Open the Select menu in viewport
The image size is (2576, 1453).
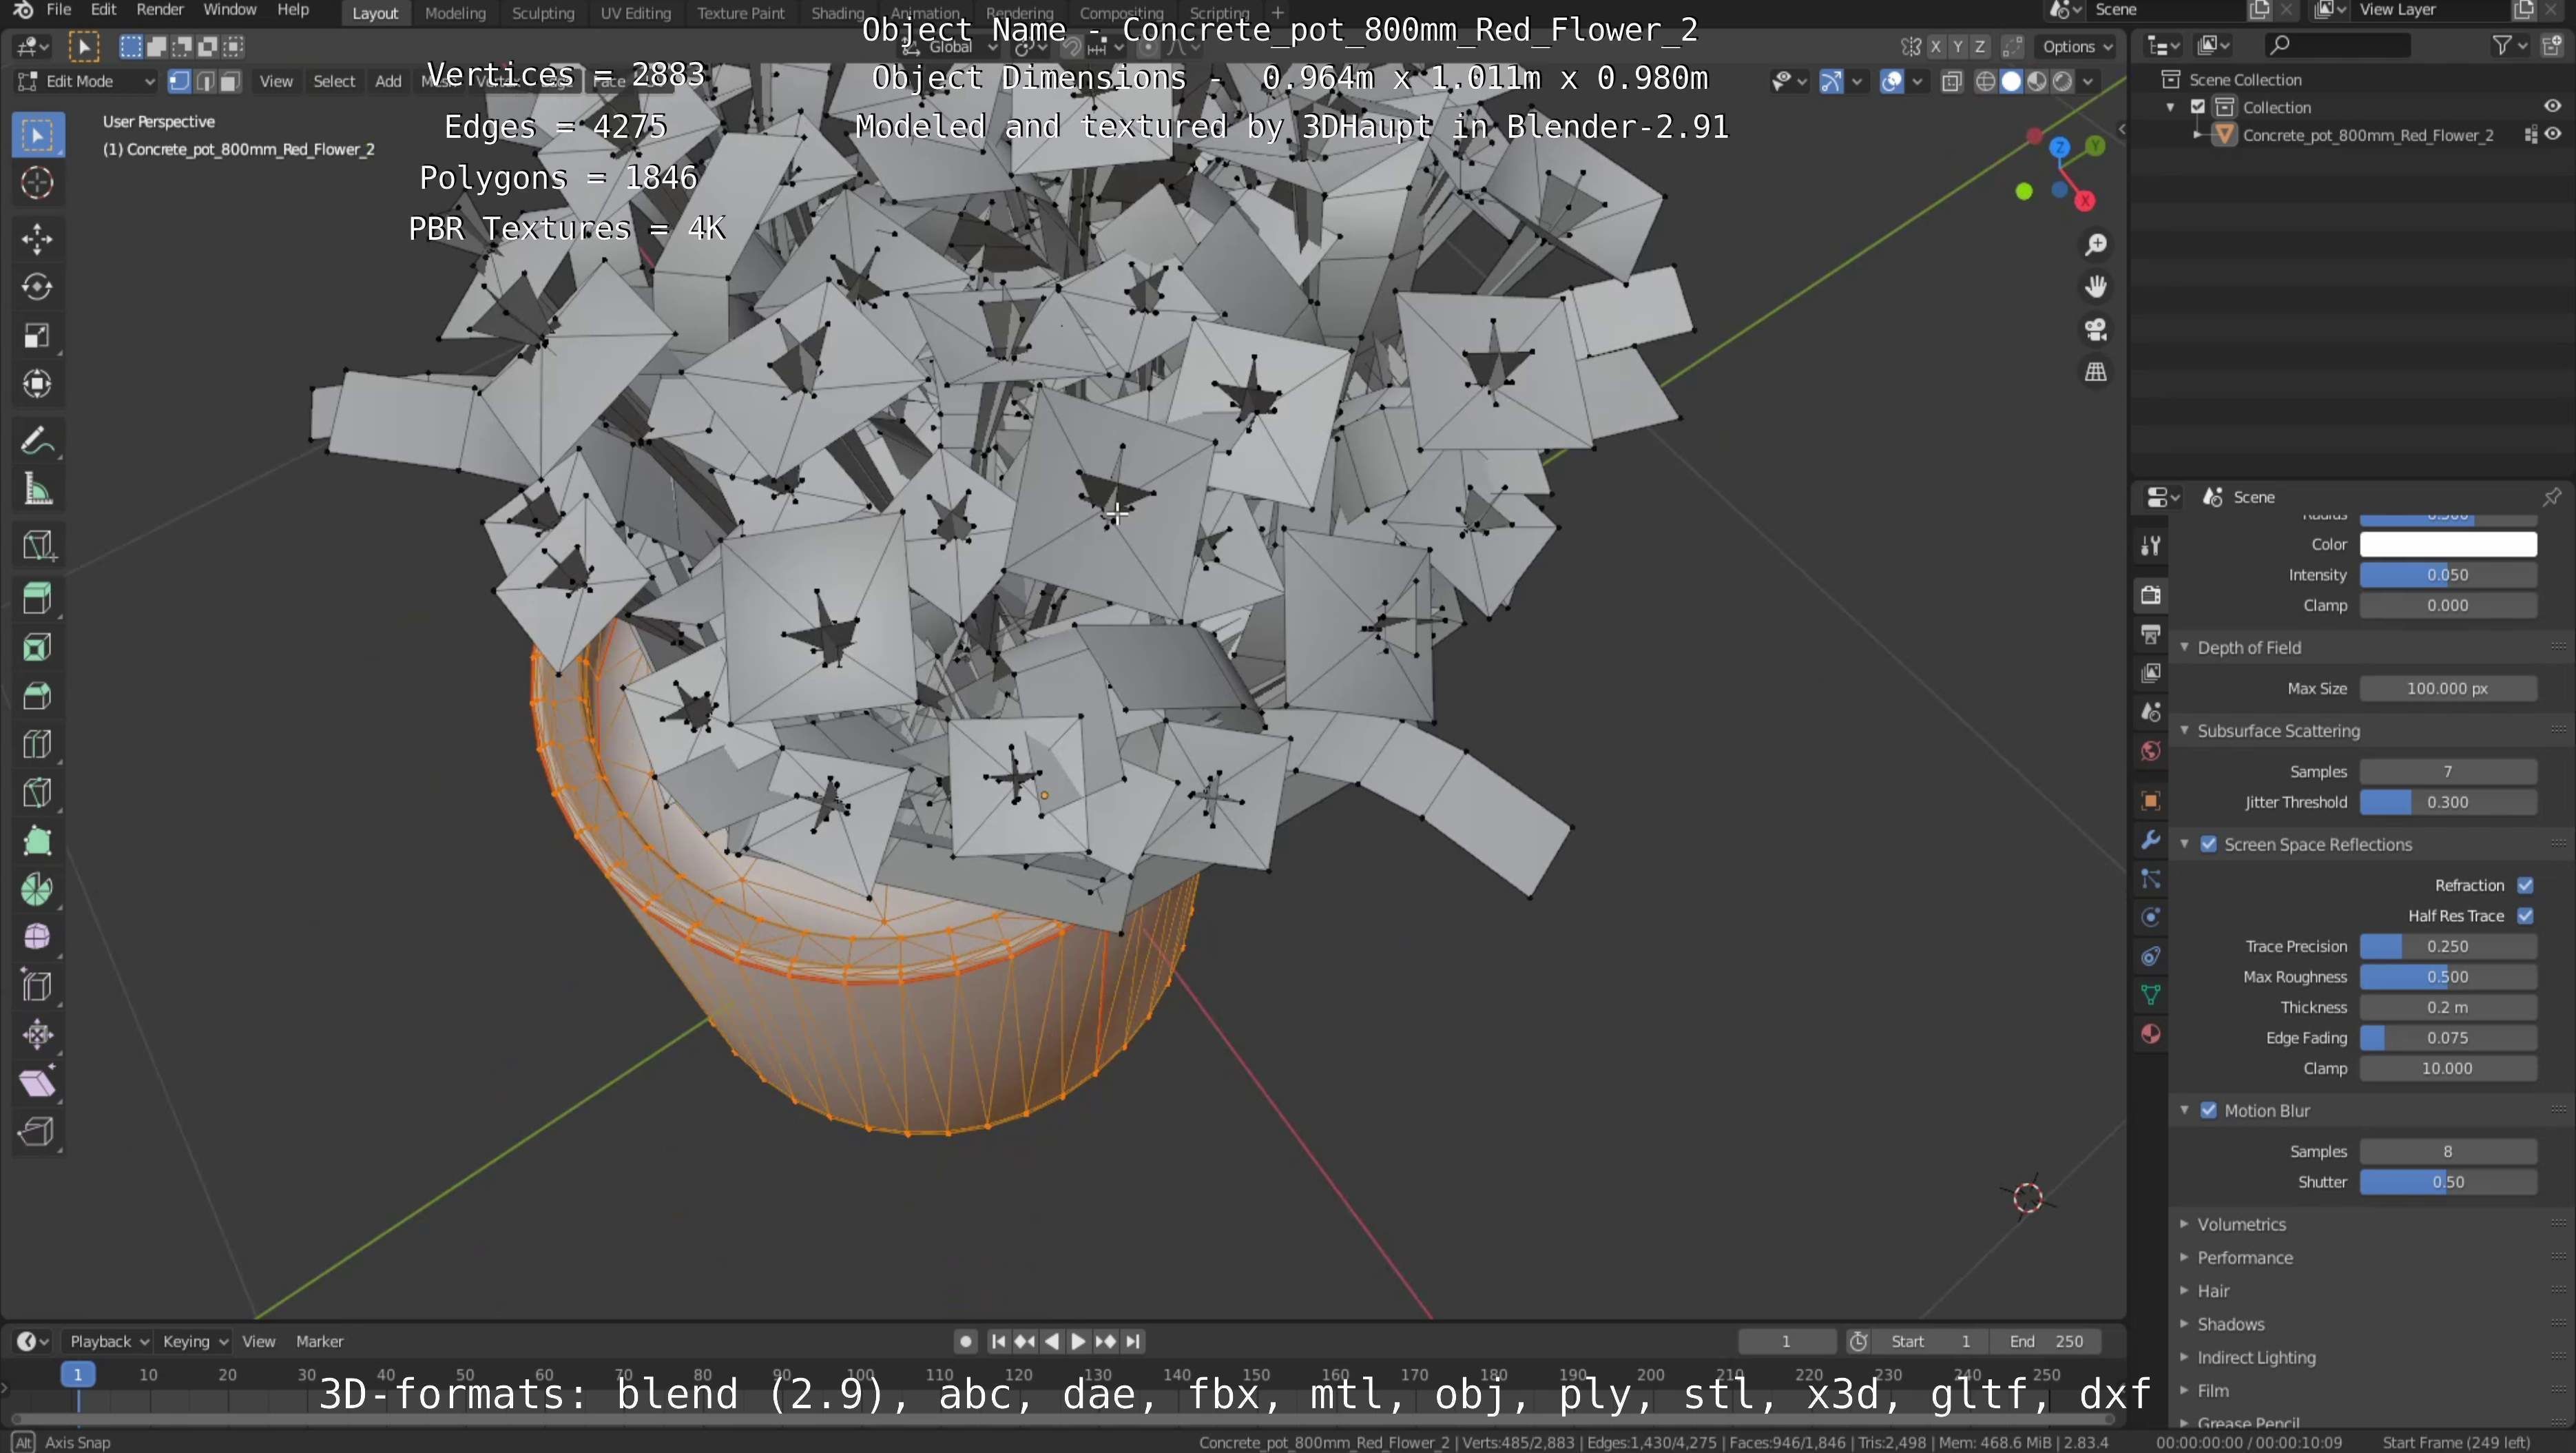click(x=334, y=81)
